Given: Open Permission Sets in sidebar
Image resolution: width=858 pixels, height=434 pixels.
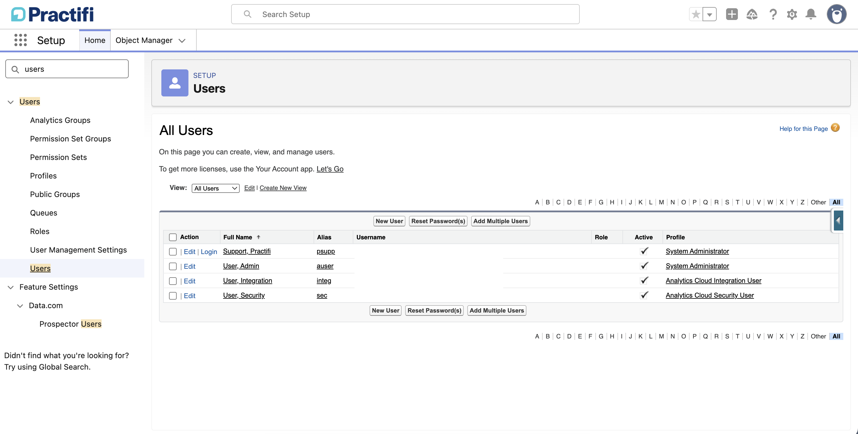Looking at the screenshot, I should 58,157.
